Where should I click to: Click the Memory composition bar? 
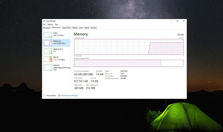(129, 63)
